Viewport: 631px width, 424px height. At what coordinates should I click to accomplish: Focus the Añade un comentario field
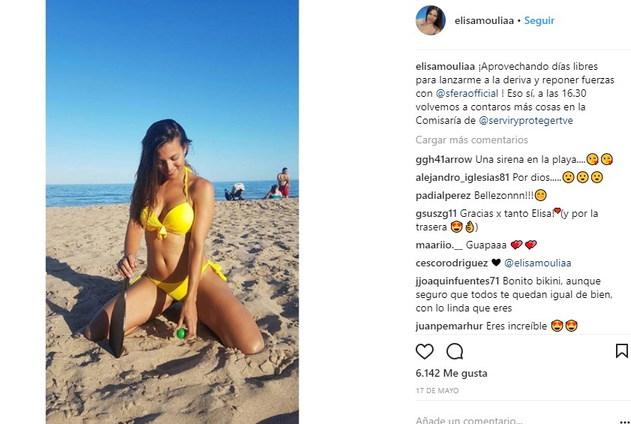pyautogui.click(x=511, y=419)
